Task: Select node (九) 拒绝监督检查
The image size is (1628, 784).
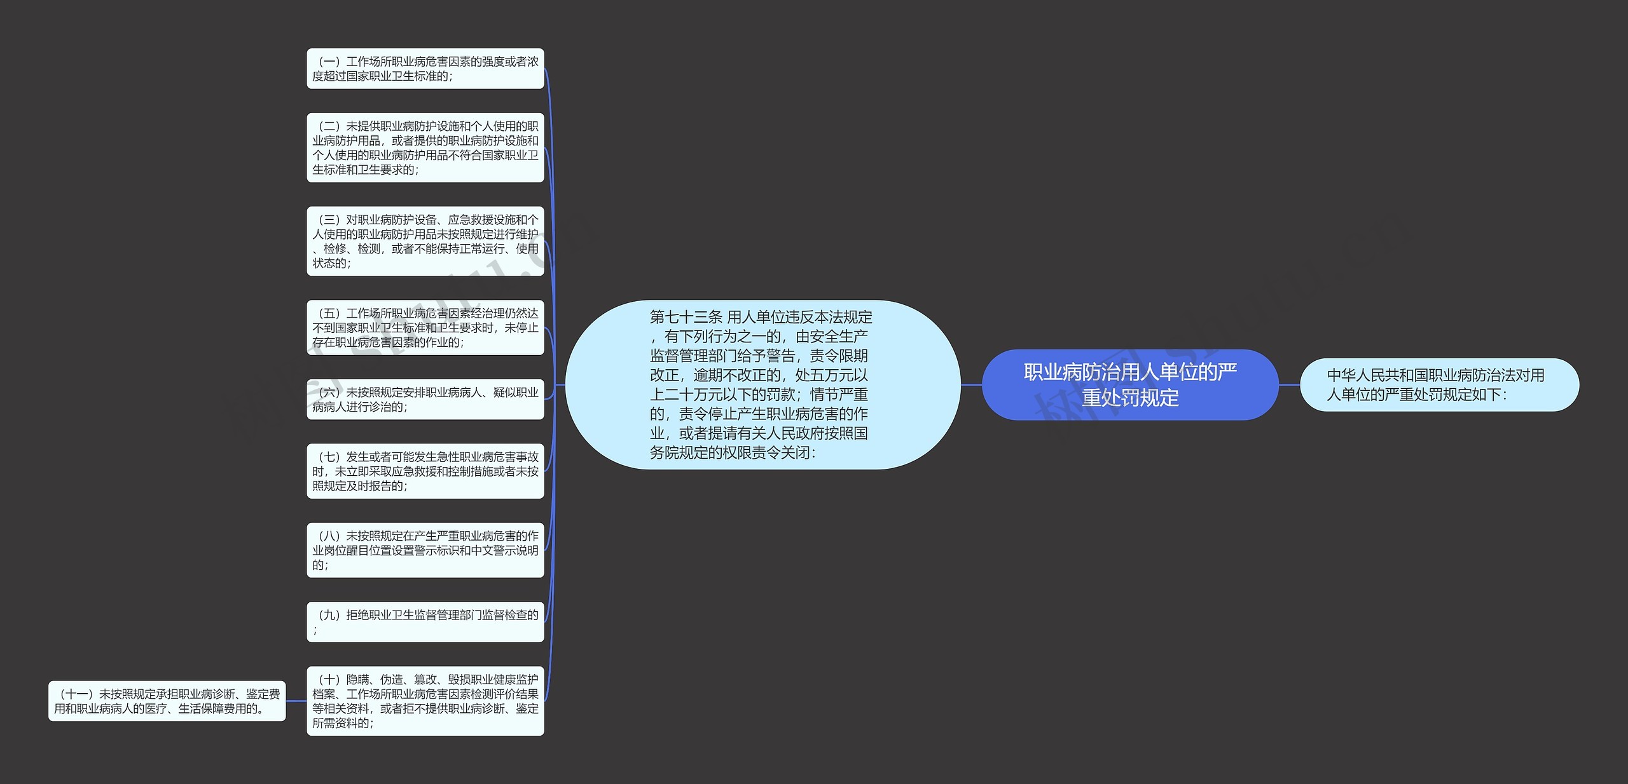Action: (425, 621)
